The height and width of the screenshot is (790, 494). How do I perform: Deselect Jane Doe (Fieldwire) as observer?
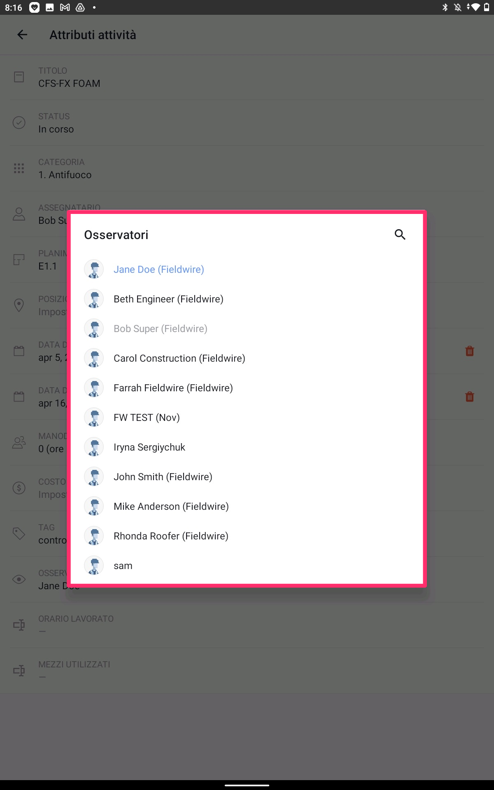(x=247, y=270)
